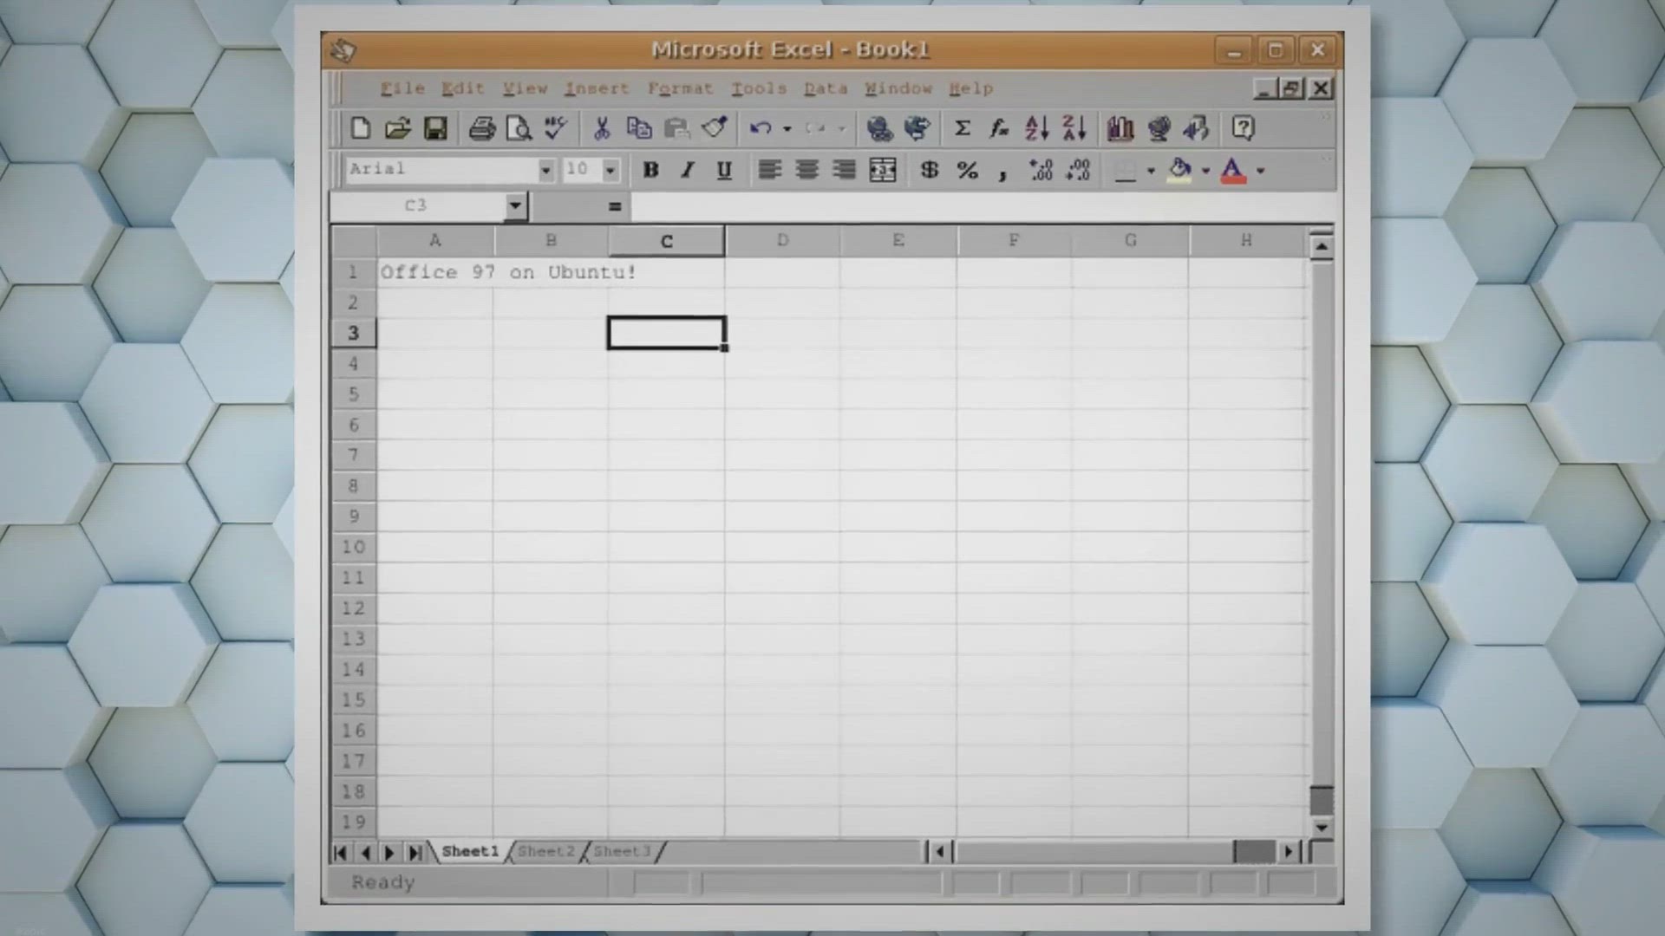Jump to last sheet tab arrow

[415, 853]
